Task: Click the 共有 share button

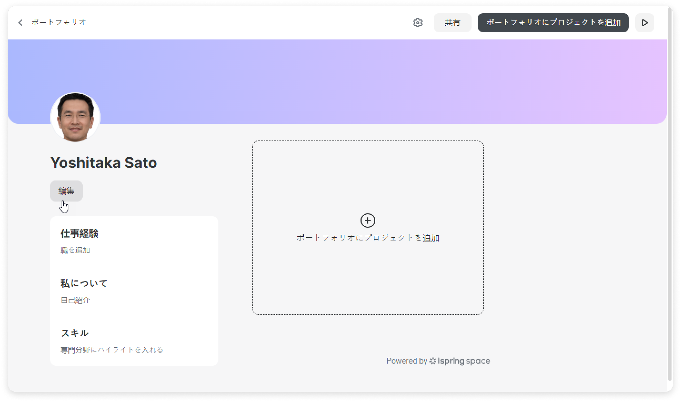Action: [x=452, y=22]
